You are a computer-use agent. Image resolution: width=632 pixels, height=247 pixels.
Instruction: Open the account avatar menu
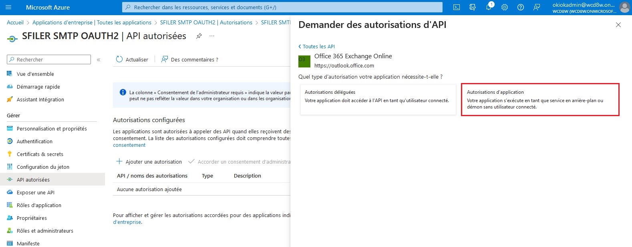tap(624, 7)
